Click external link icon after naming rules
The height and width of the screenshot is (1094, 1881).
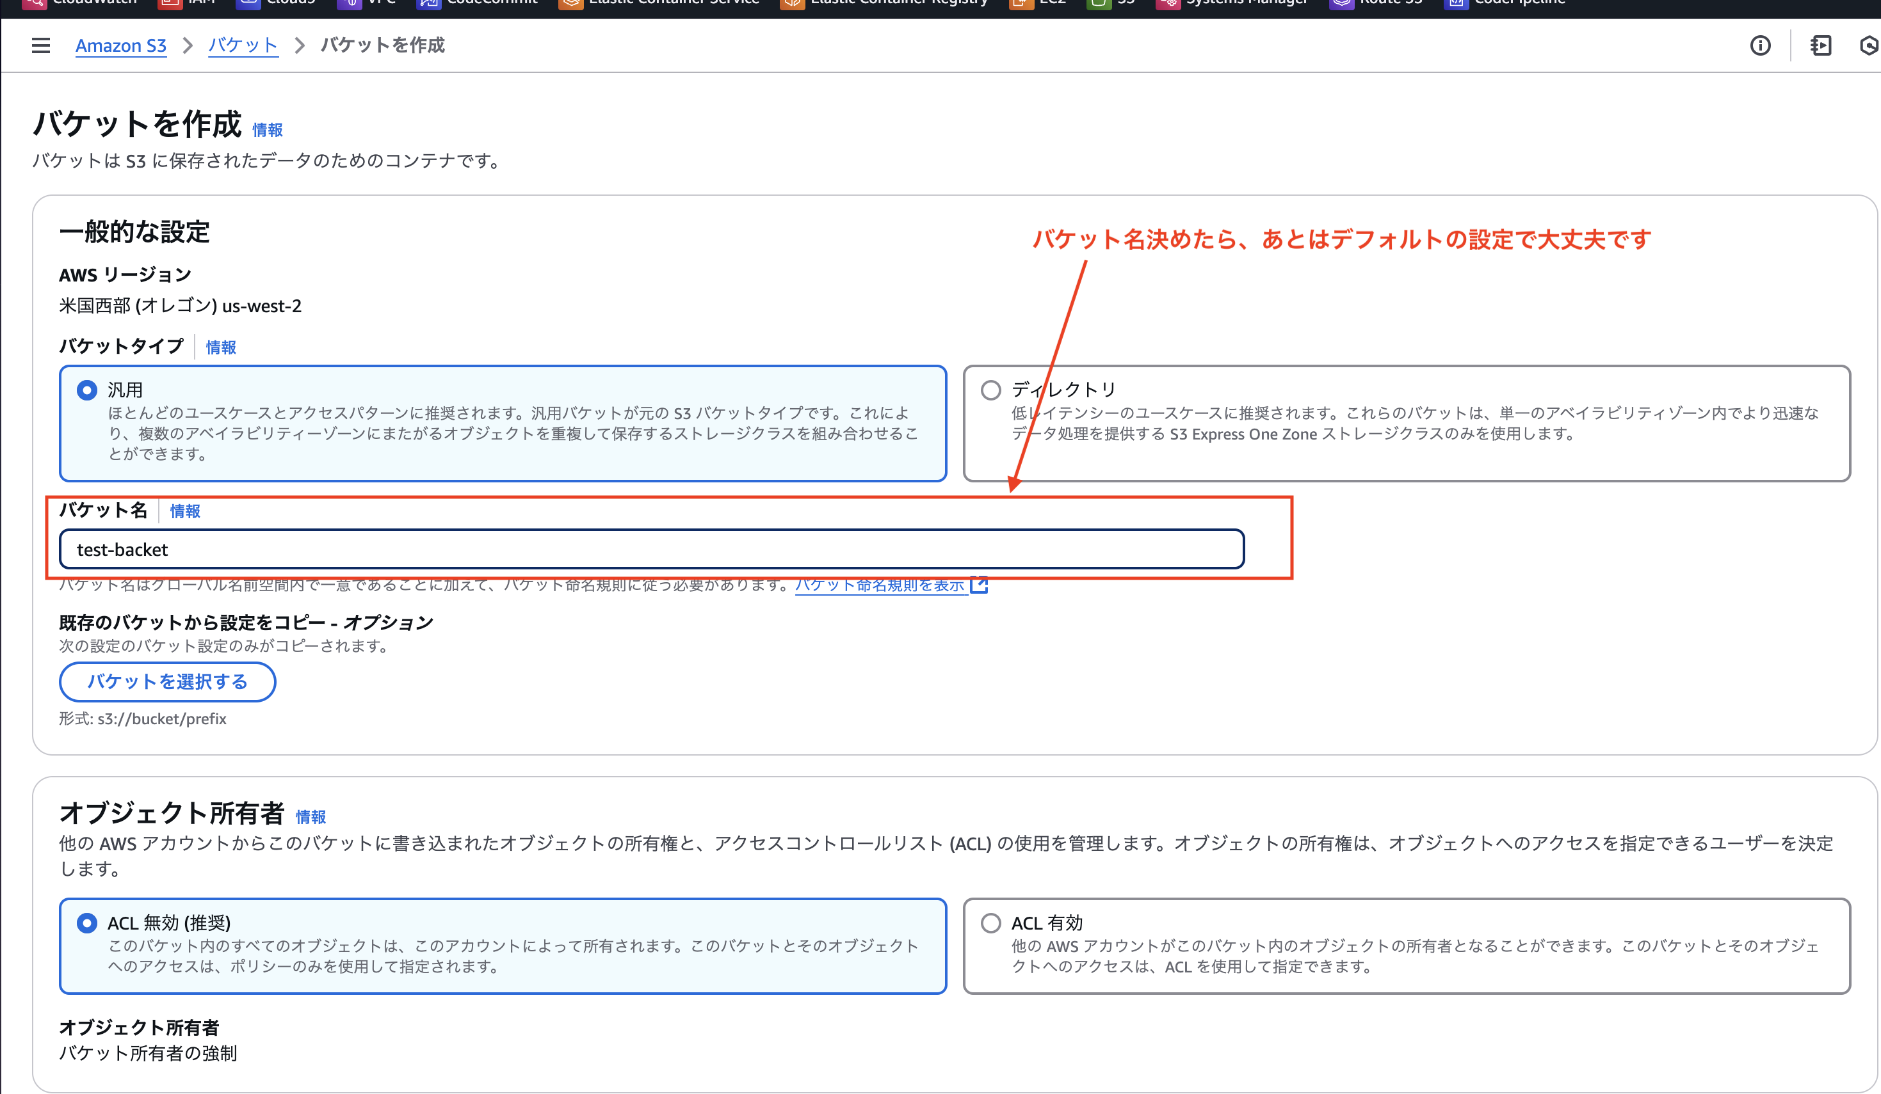tap(980, 585)
